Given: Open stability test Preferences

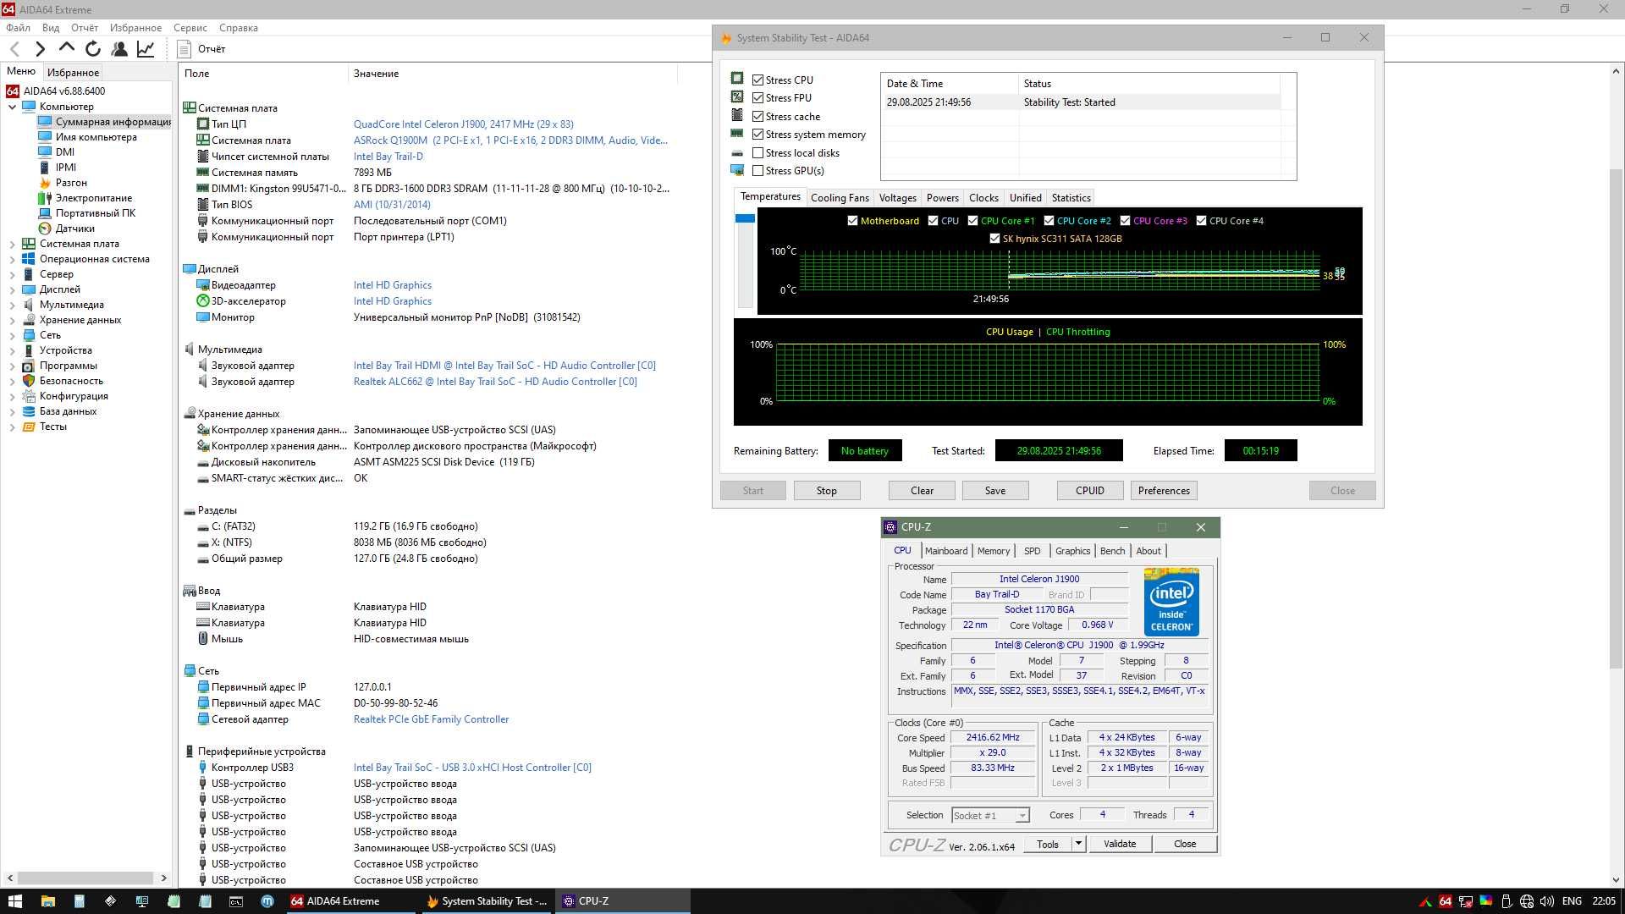Looking at the screenshot, I should pos(1164,491).
